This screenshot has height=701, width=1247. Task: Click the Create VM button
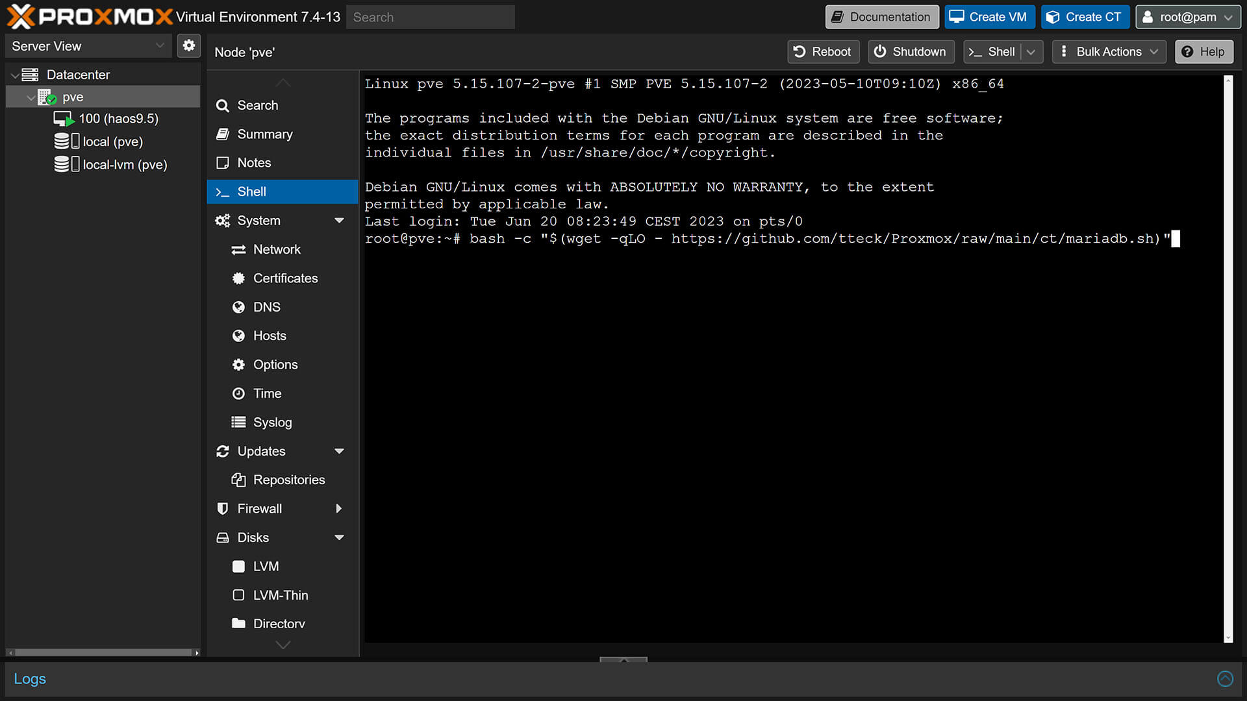989,17
